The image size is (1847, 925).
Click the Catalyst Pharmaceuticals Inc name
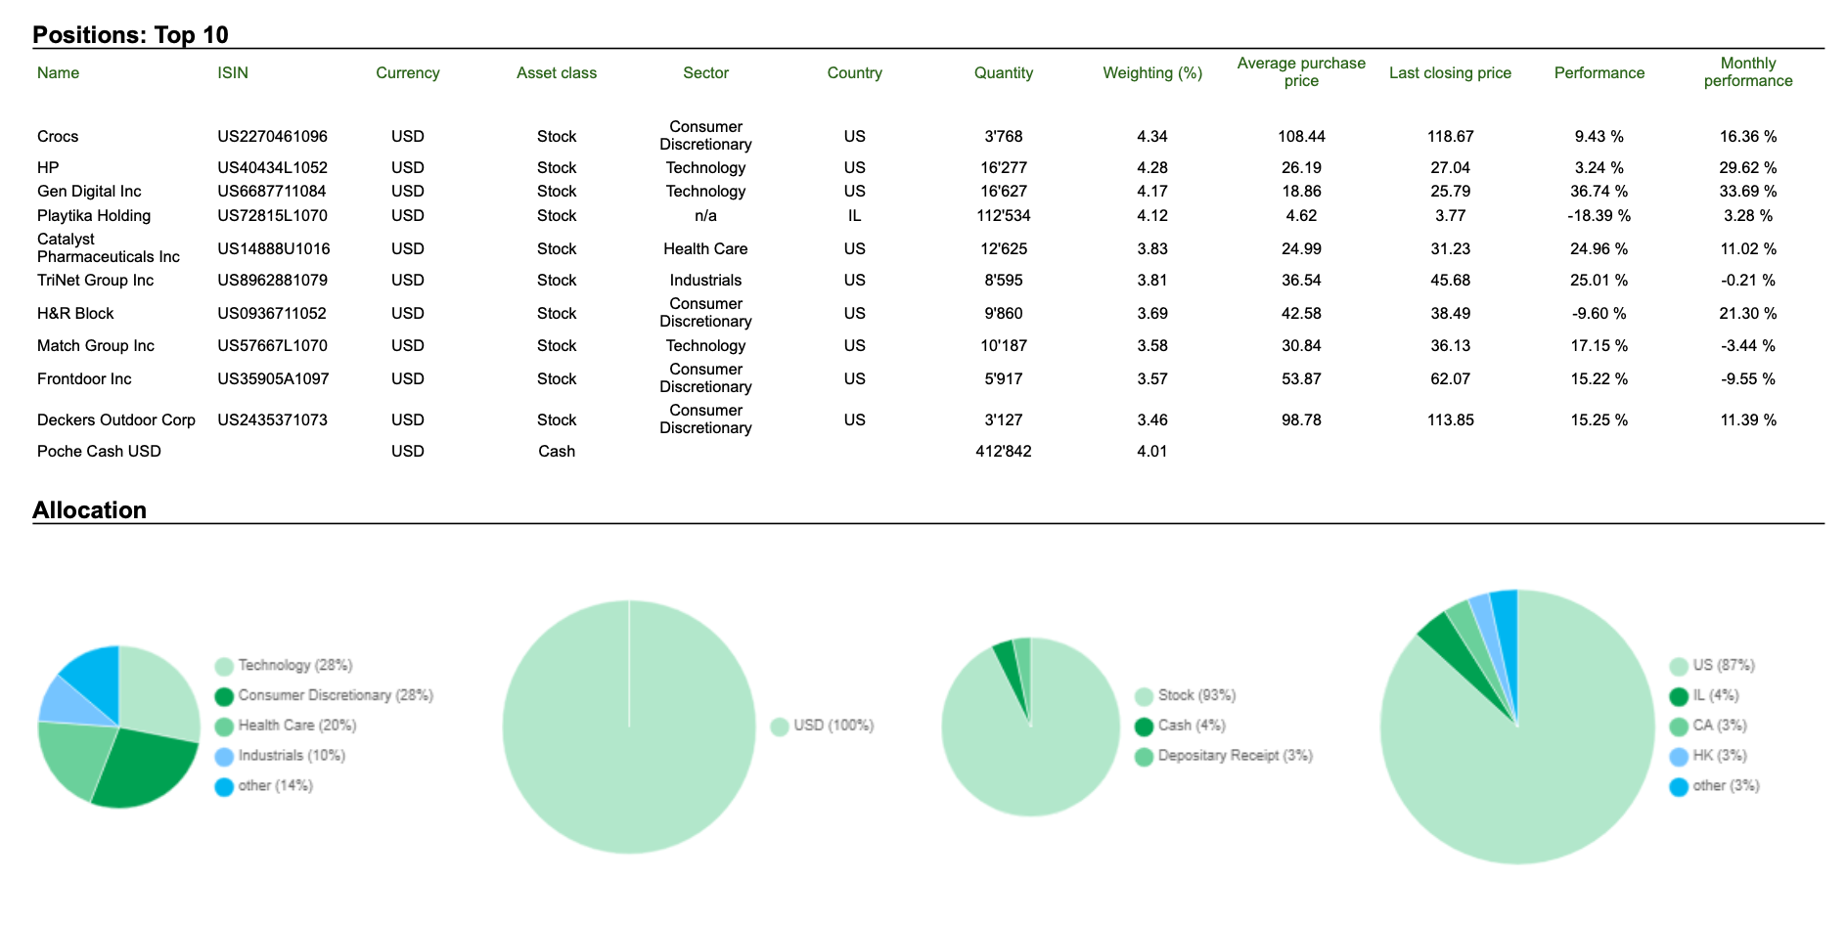[x=109, y=248]
